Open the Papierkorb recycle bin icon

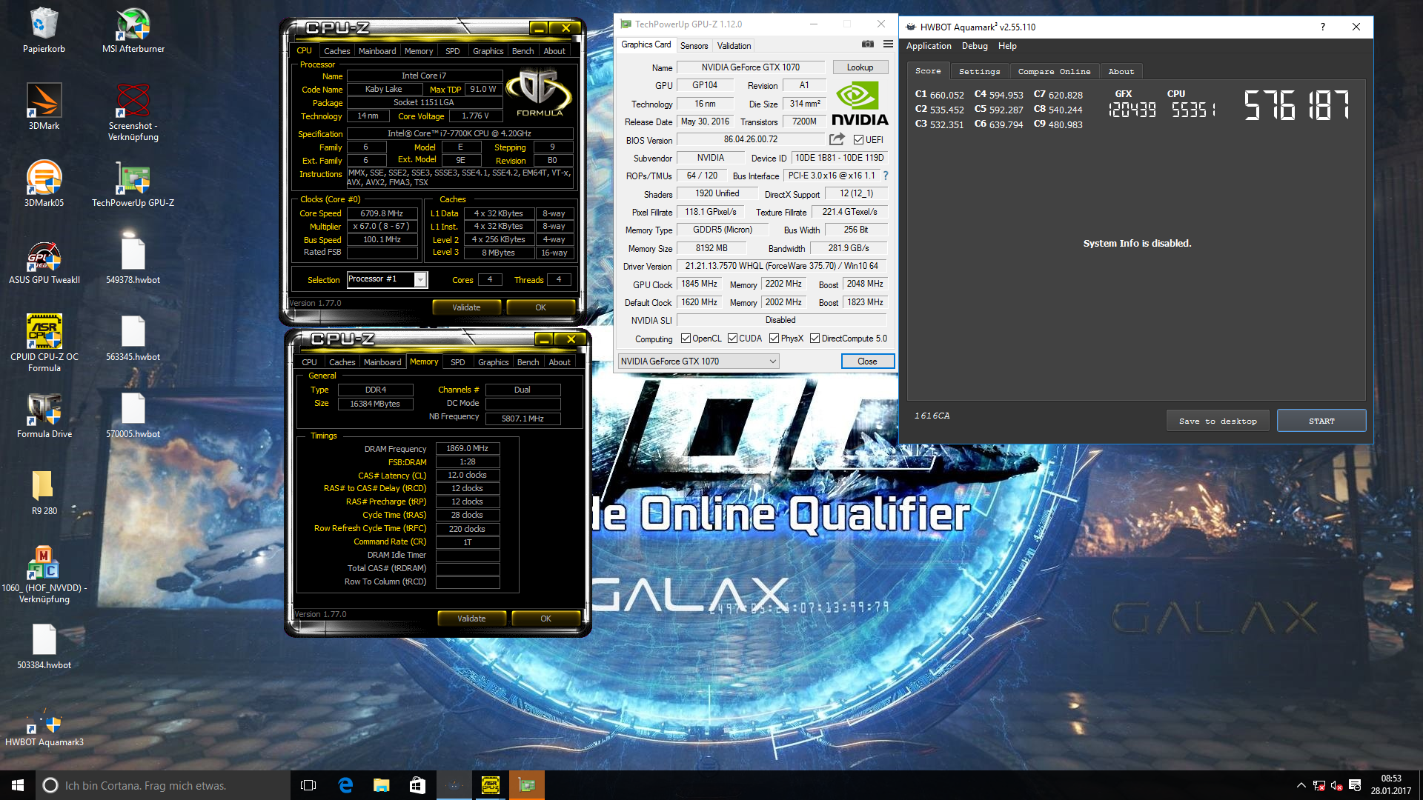click(x=44, y=31)
